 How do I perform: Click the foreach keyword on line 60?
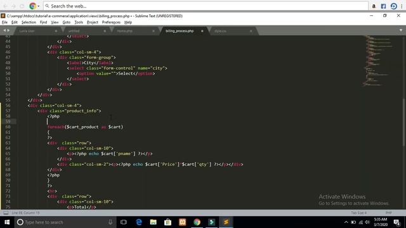pyautogui.click(x=56, y=127)
